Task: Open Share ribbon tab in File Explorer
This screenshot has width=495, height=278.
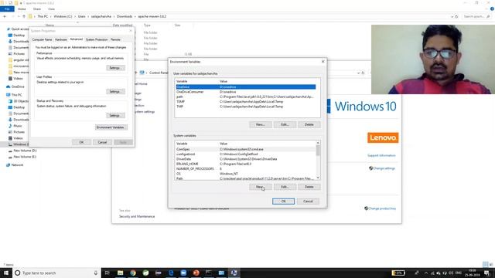Action: tap(37, 8)
